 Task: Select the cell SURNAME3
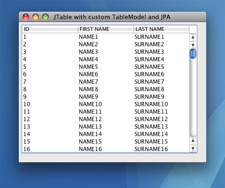point(162,52)
